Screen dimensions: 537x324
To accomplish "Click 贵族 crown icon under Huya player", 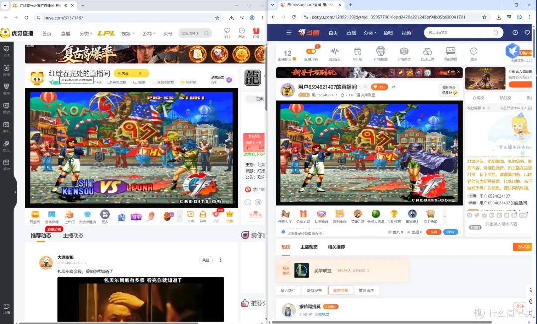I will (229, 216).
